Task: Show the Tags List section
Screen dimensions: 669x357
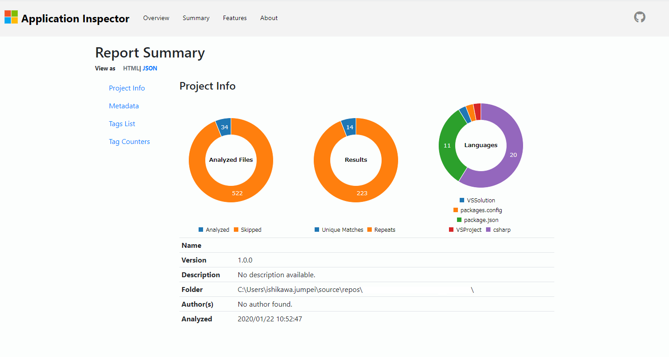Action: point(122,124)
